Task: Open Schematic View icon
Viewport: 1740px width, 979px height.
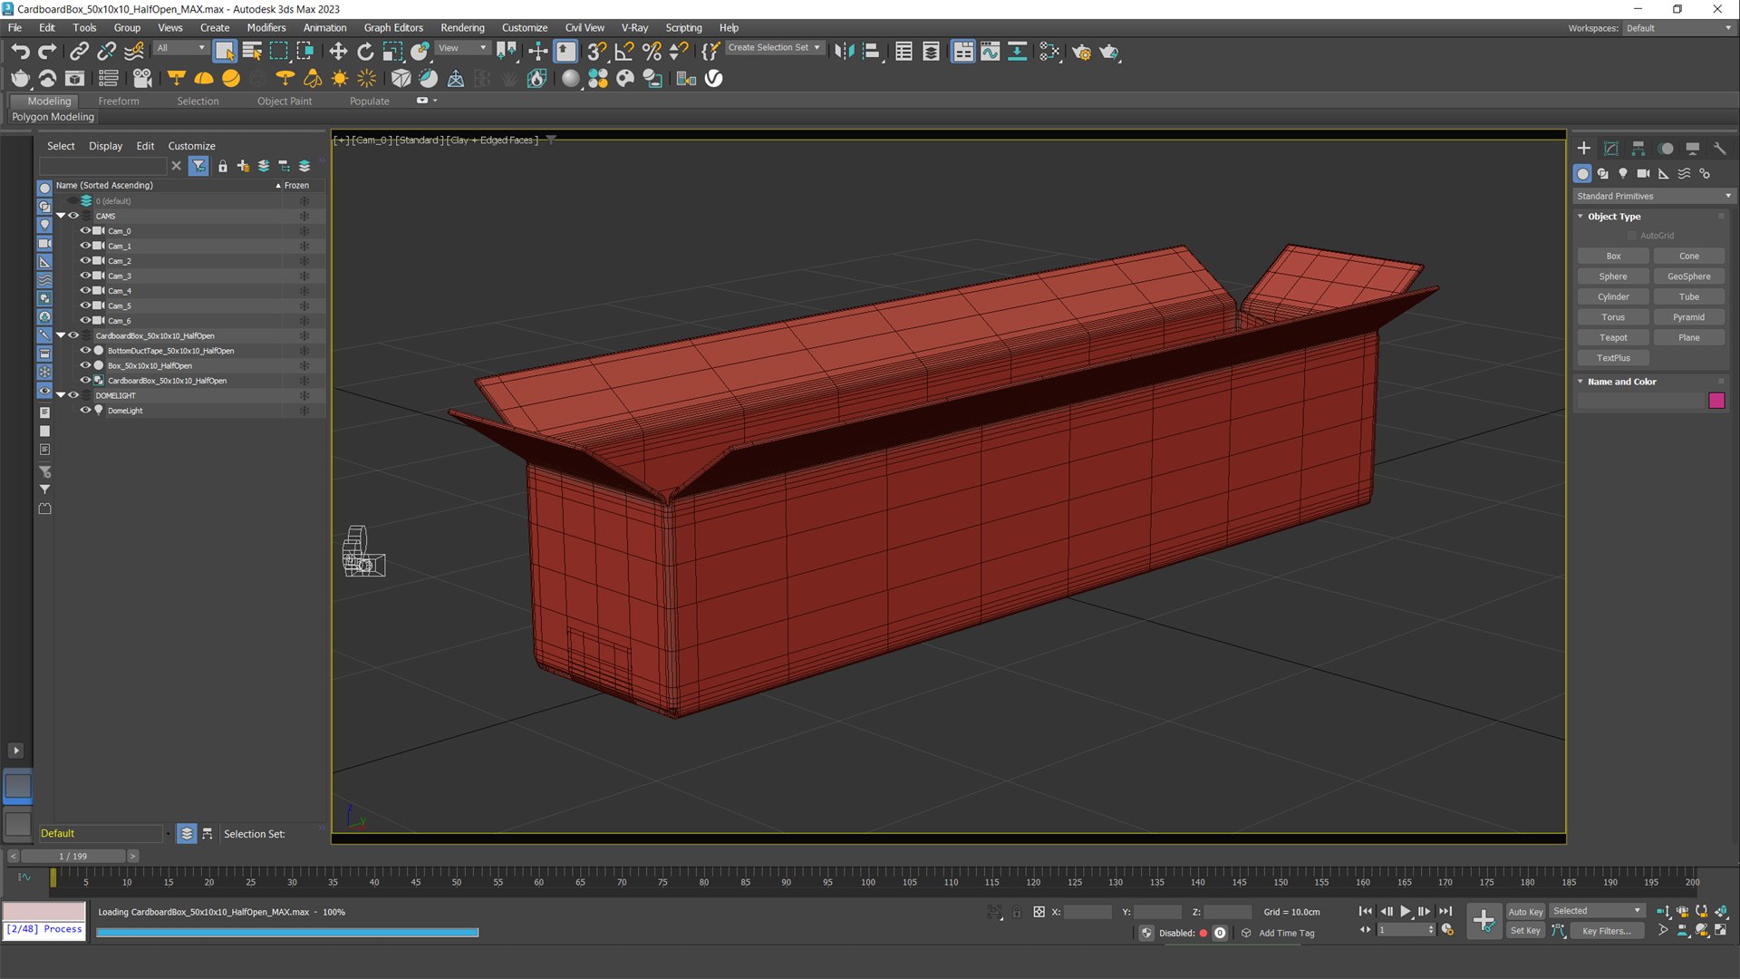Action: [1018, 52]
